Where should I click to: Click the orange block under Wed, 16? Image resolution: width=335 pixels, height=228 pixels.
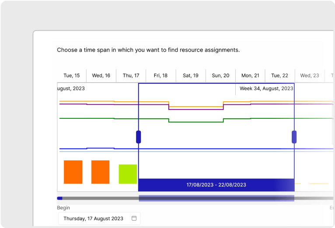(x=101, y=172)
